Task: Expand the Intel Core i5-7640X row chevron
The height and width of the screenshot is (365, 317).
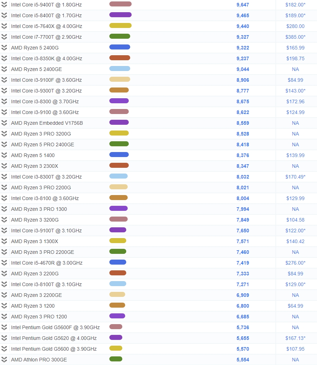Action: coord(4,26)
